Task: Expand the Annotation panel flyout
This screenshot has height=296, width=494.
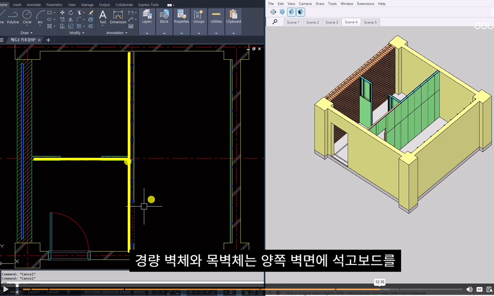Action: 117,33
